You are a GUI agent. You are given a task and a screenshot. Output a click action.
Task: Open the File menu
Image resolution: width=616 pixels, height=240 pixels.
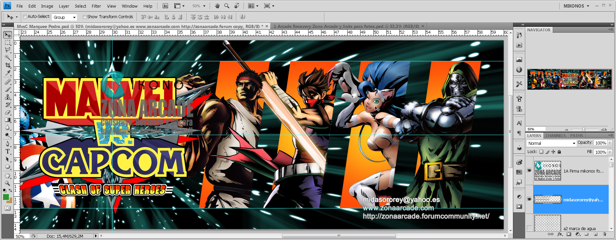20,6
